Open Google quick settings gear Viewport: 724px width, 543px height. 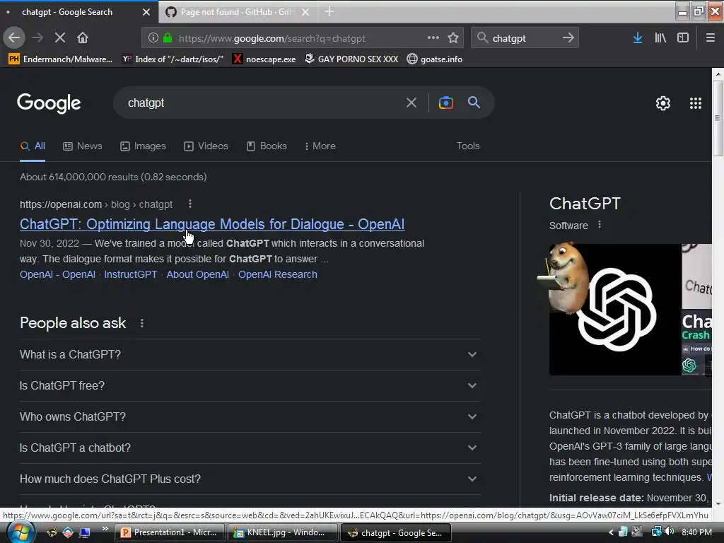click(x=663, y=103)
